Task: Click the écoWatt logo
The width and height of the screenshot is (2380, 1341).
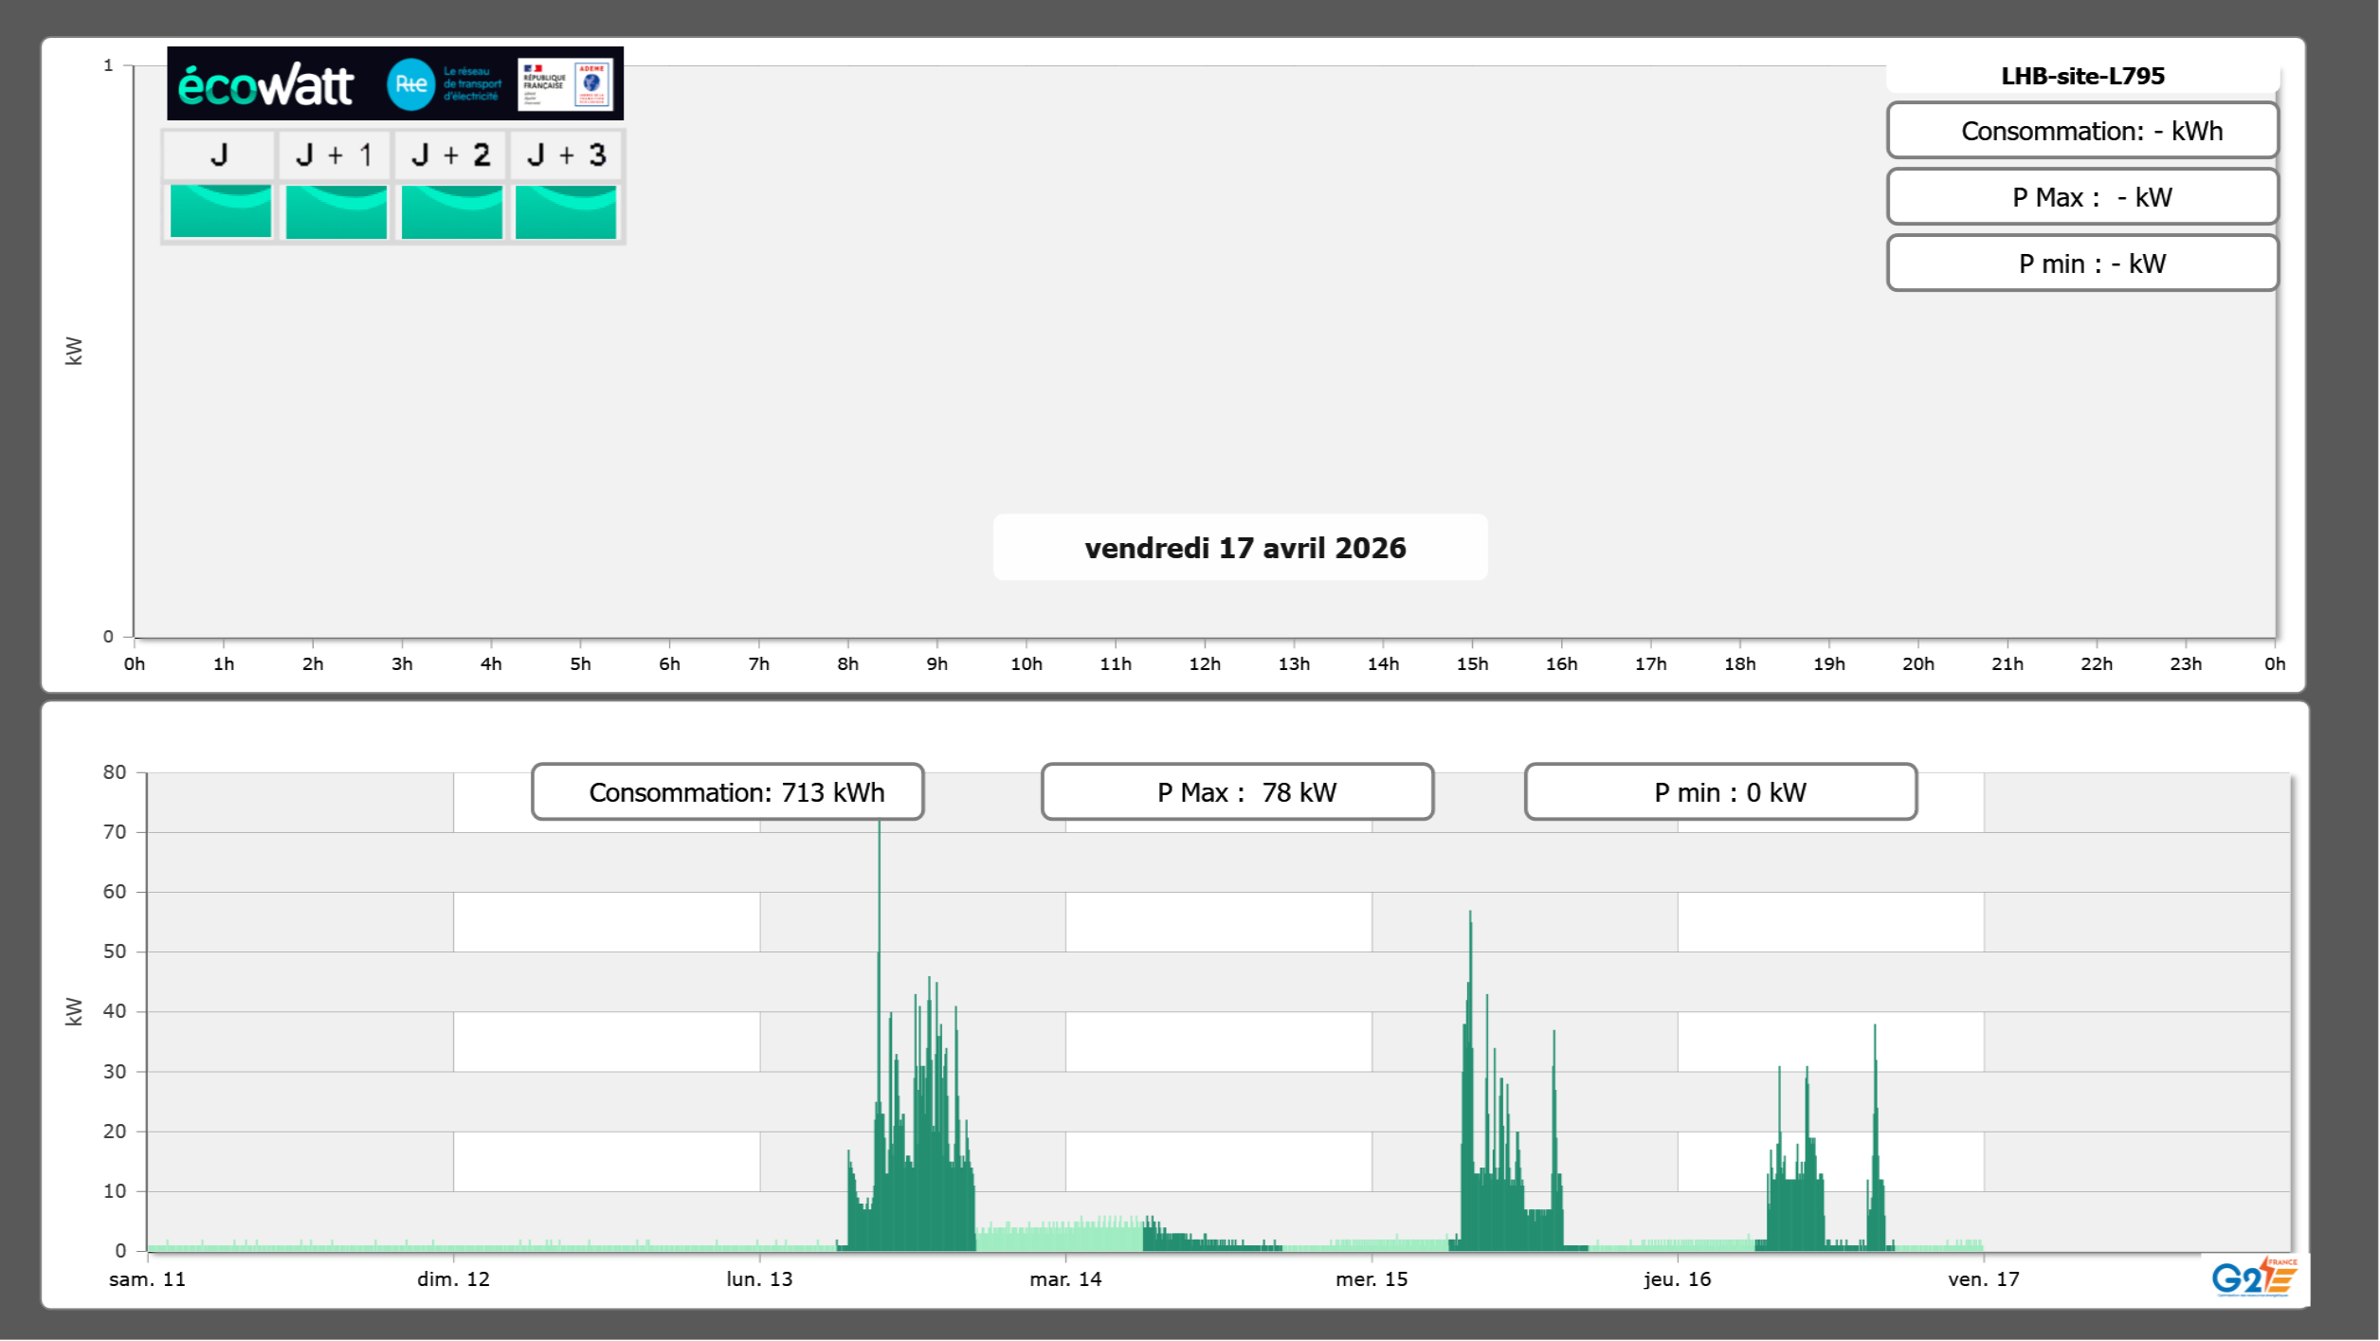Action: click(x=266, y=85)
